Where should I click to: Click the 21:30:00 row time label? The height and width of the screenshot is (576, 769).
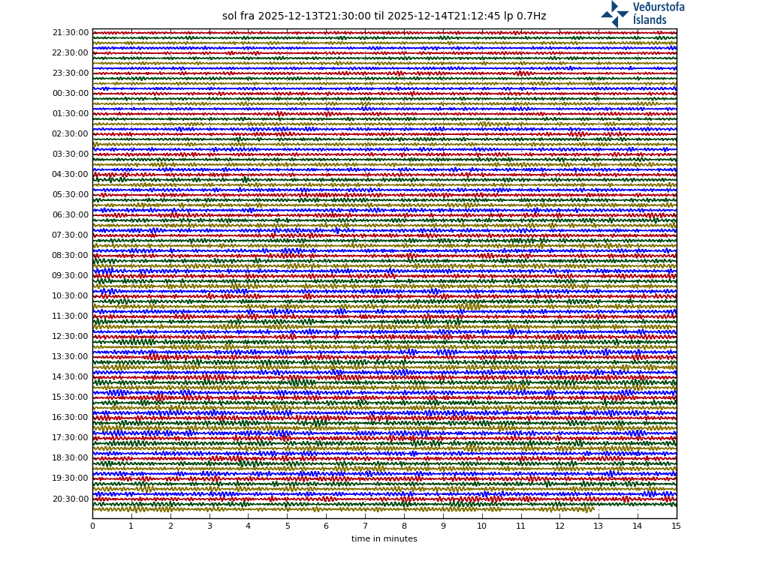point(71,33)
